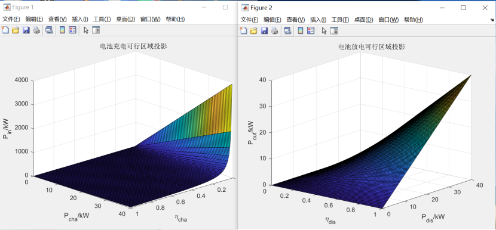The width and height of the screenshot is (496, 230).
Task: Open Property Inspector in Figure 2 toolbar
Action: tap(334, 30)
